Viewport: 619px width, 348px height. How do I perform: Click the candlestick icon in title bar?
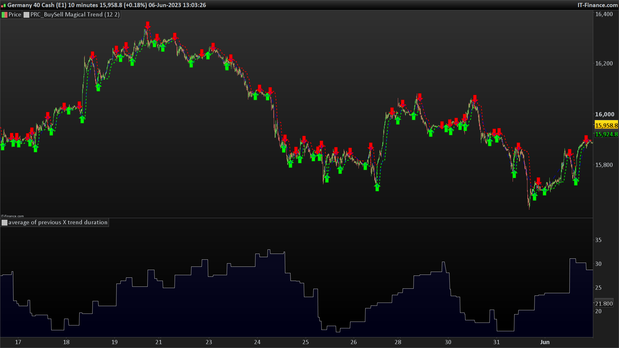[4, 5]
